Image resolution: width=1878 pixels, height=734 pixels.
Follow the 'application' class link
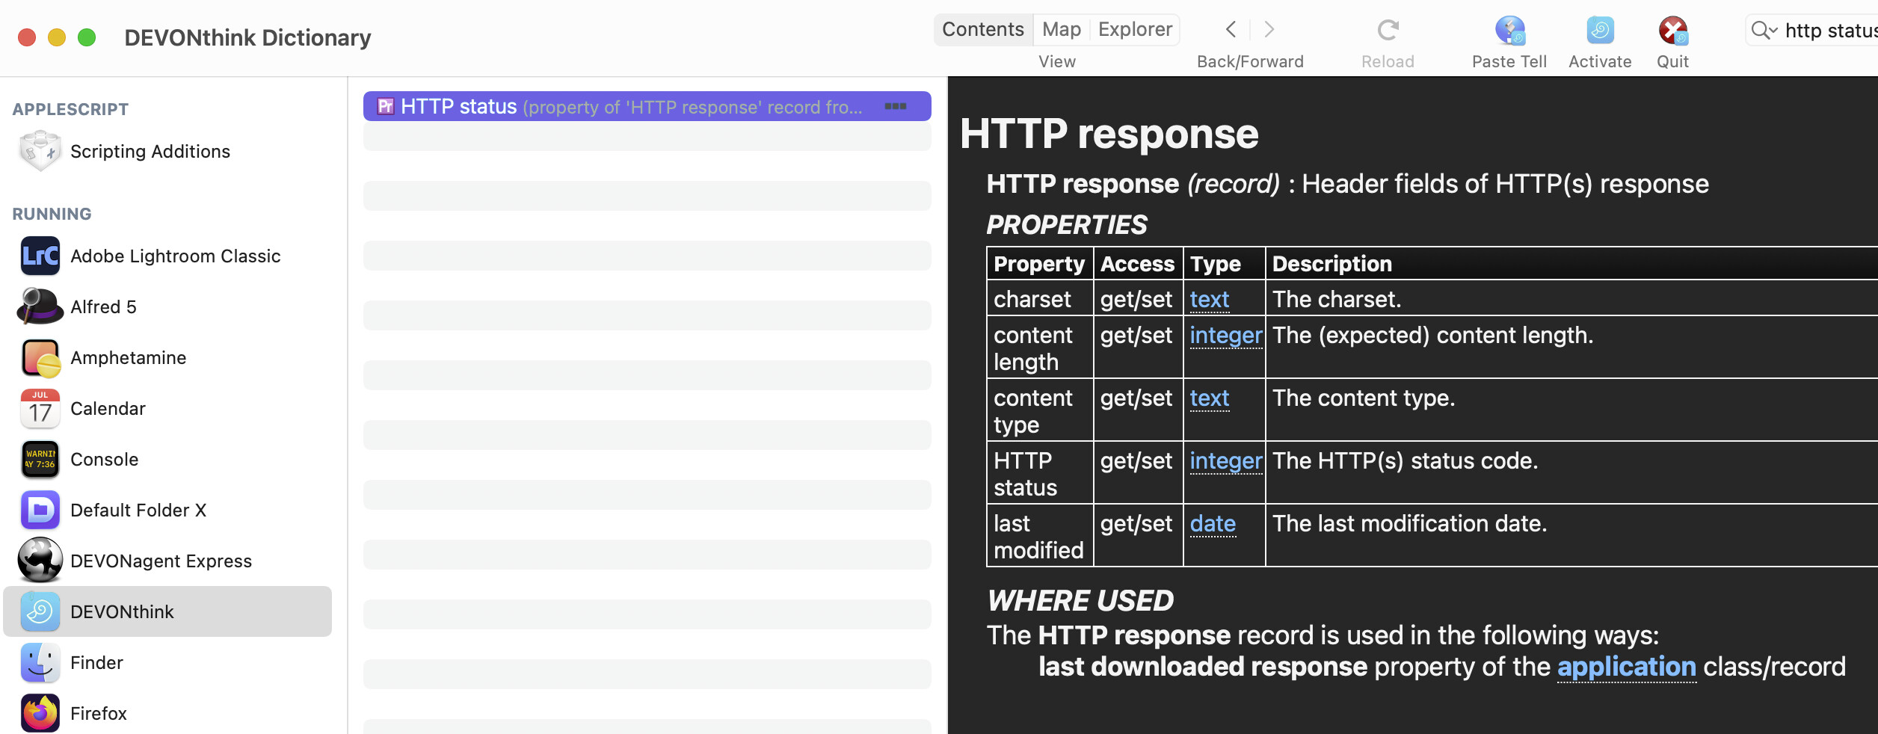tap(1626, 667)
